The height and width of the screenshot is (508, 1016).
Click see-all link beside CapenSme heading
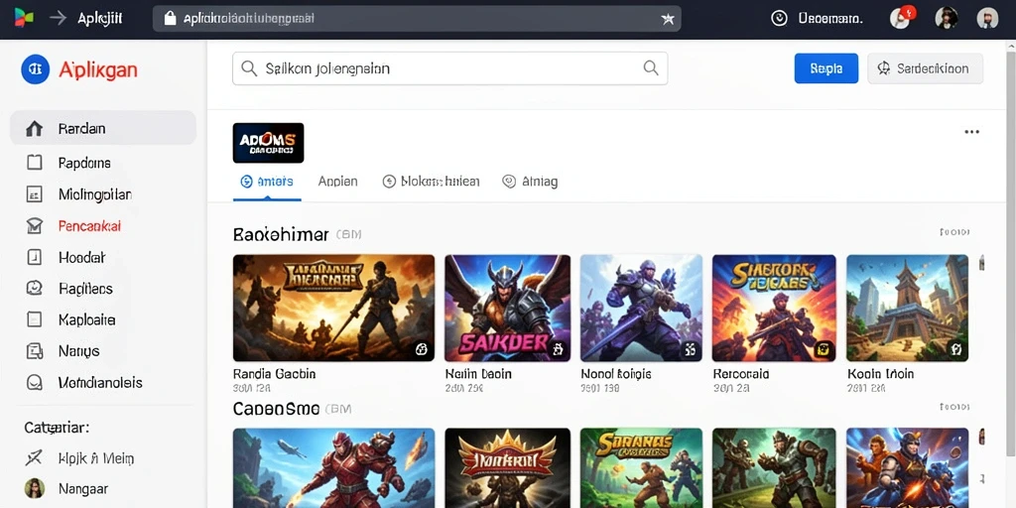click(x=954, y=407)
